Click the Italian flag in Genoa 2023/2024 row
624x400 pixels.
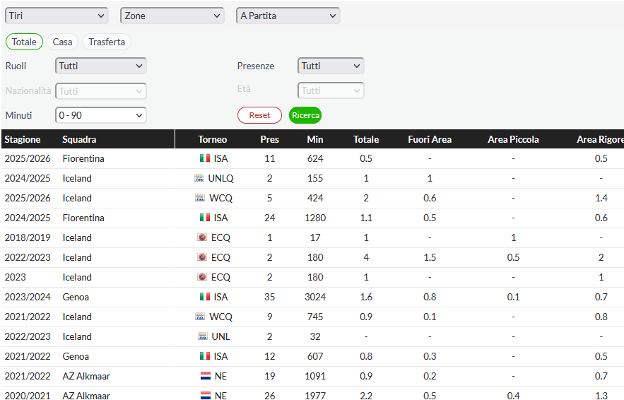coord(205,297)
